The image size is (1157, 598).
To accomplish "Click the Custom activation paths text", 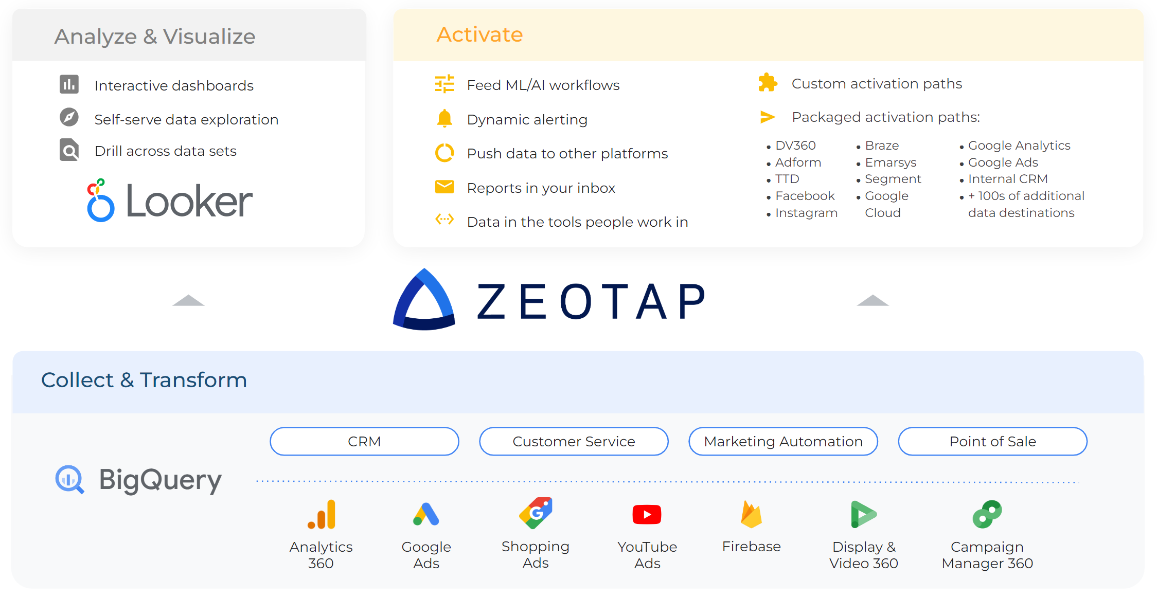I will (877, 83).
